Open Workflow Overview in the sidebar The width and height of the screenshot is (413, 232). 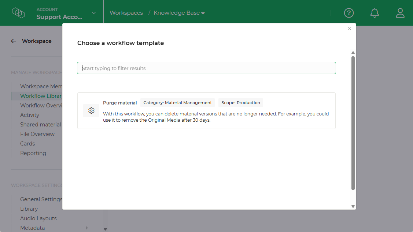pos(41,105)
